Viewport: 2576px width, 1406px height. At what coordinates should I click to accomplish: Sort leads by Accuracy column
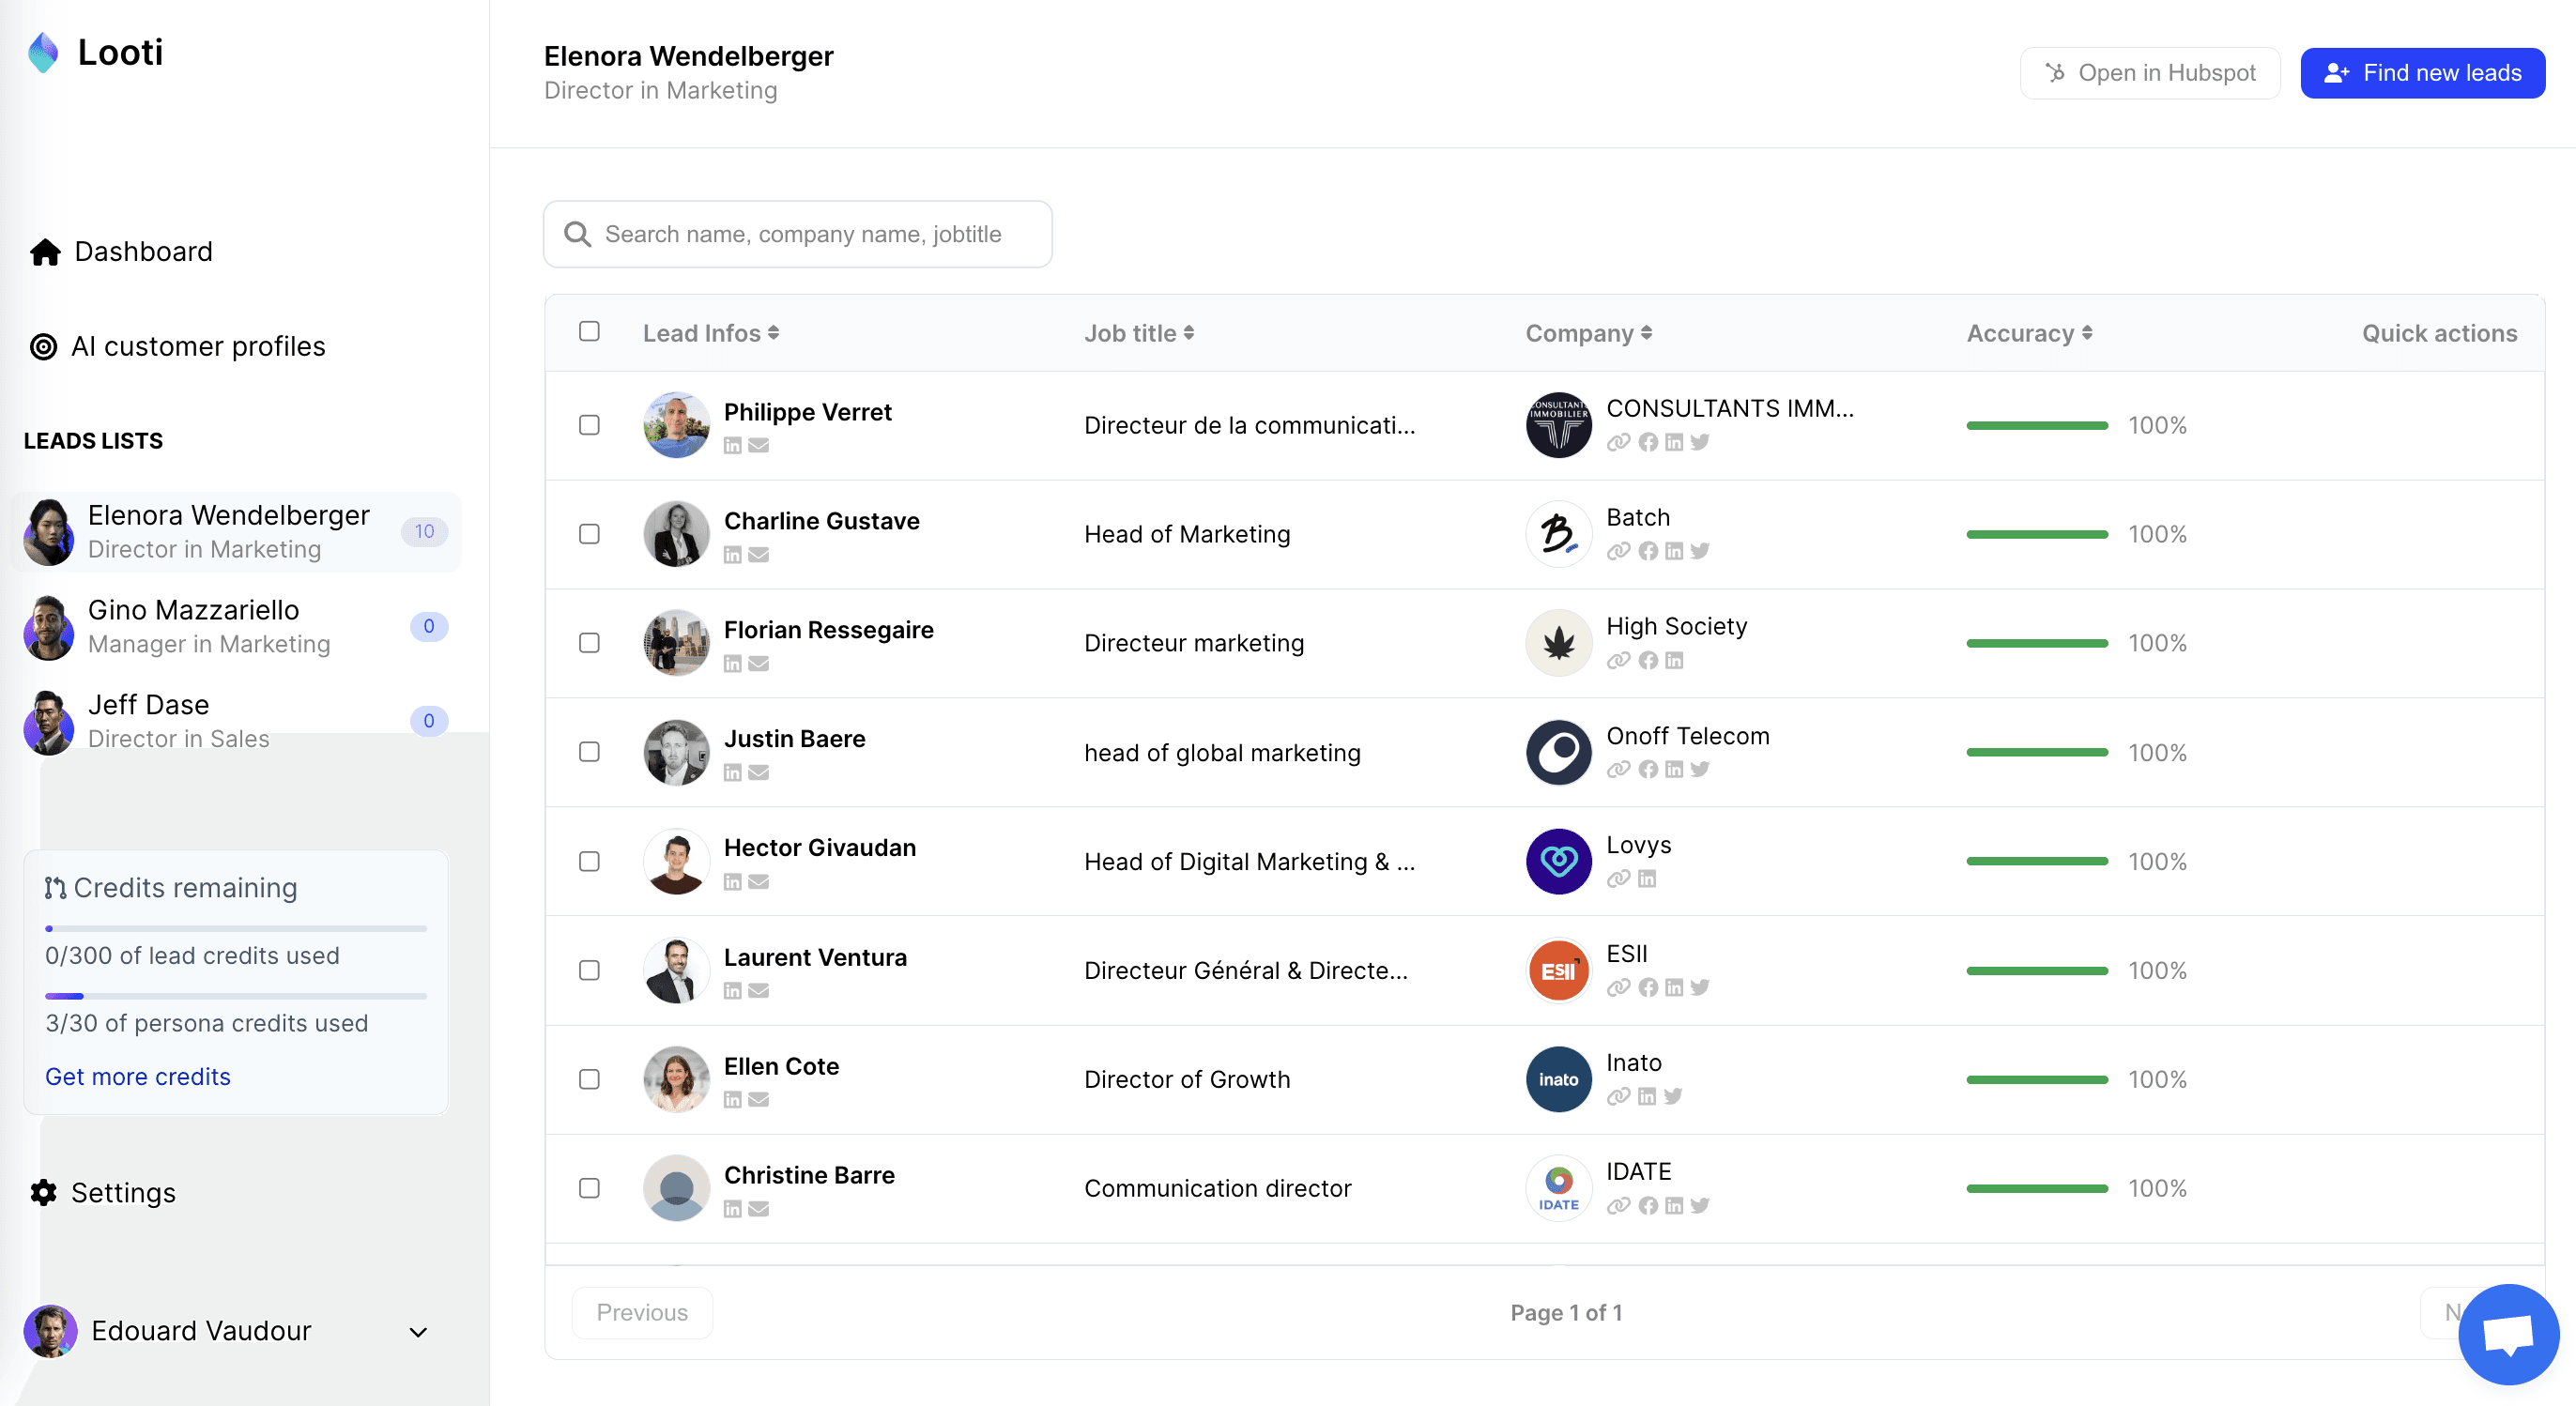(x=2028, y=333)
